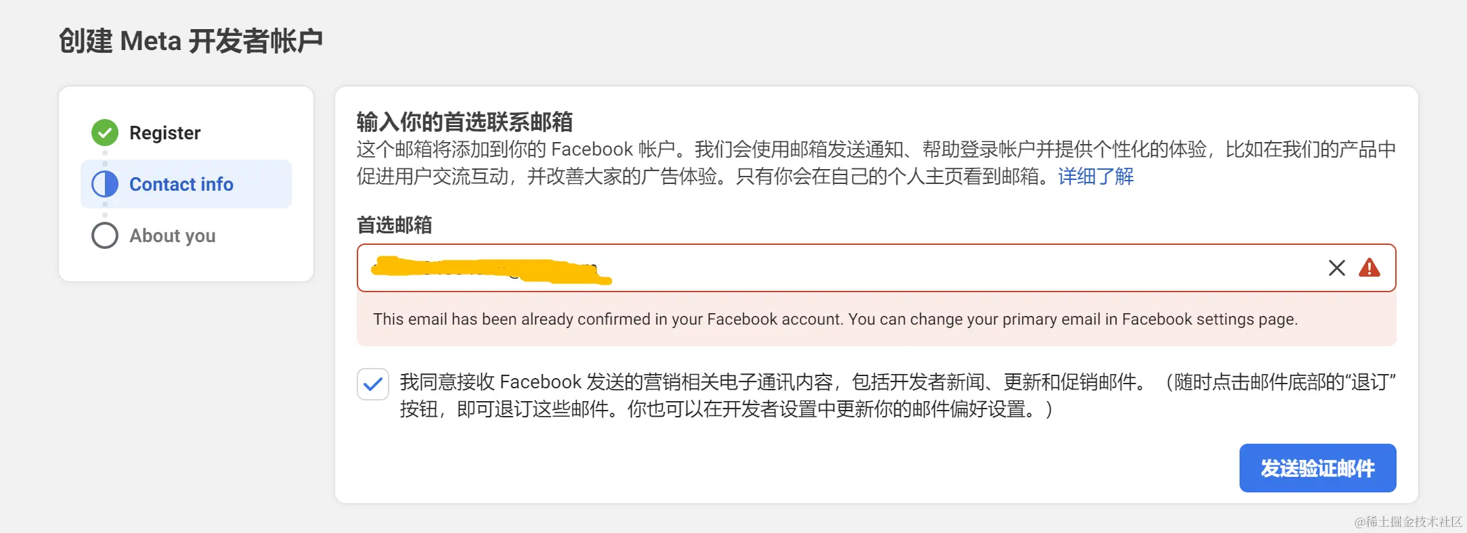1467x533 pixels.
Task: Click the yellow redacted email address
Action: click(x=491, y=269)
